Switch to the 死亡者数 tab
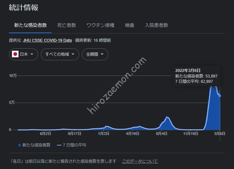 [67, 25]
